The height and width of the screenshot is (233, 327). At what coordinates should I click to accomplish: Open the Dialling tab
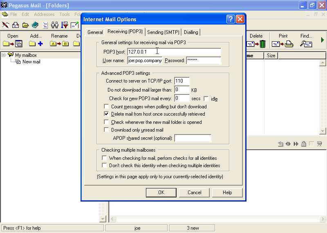(191, 32)
